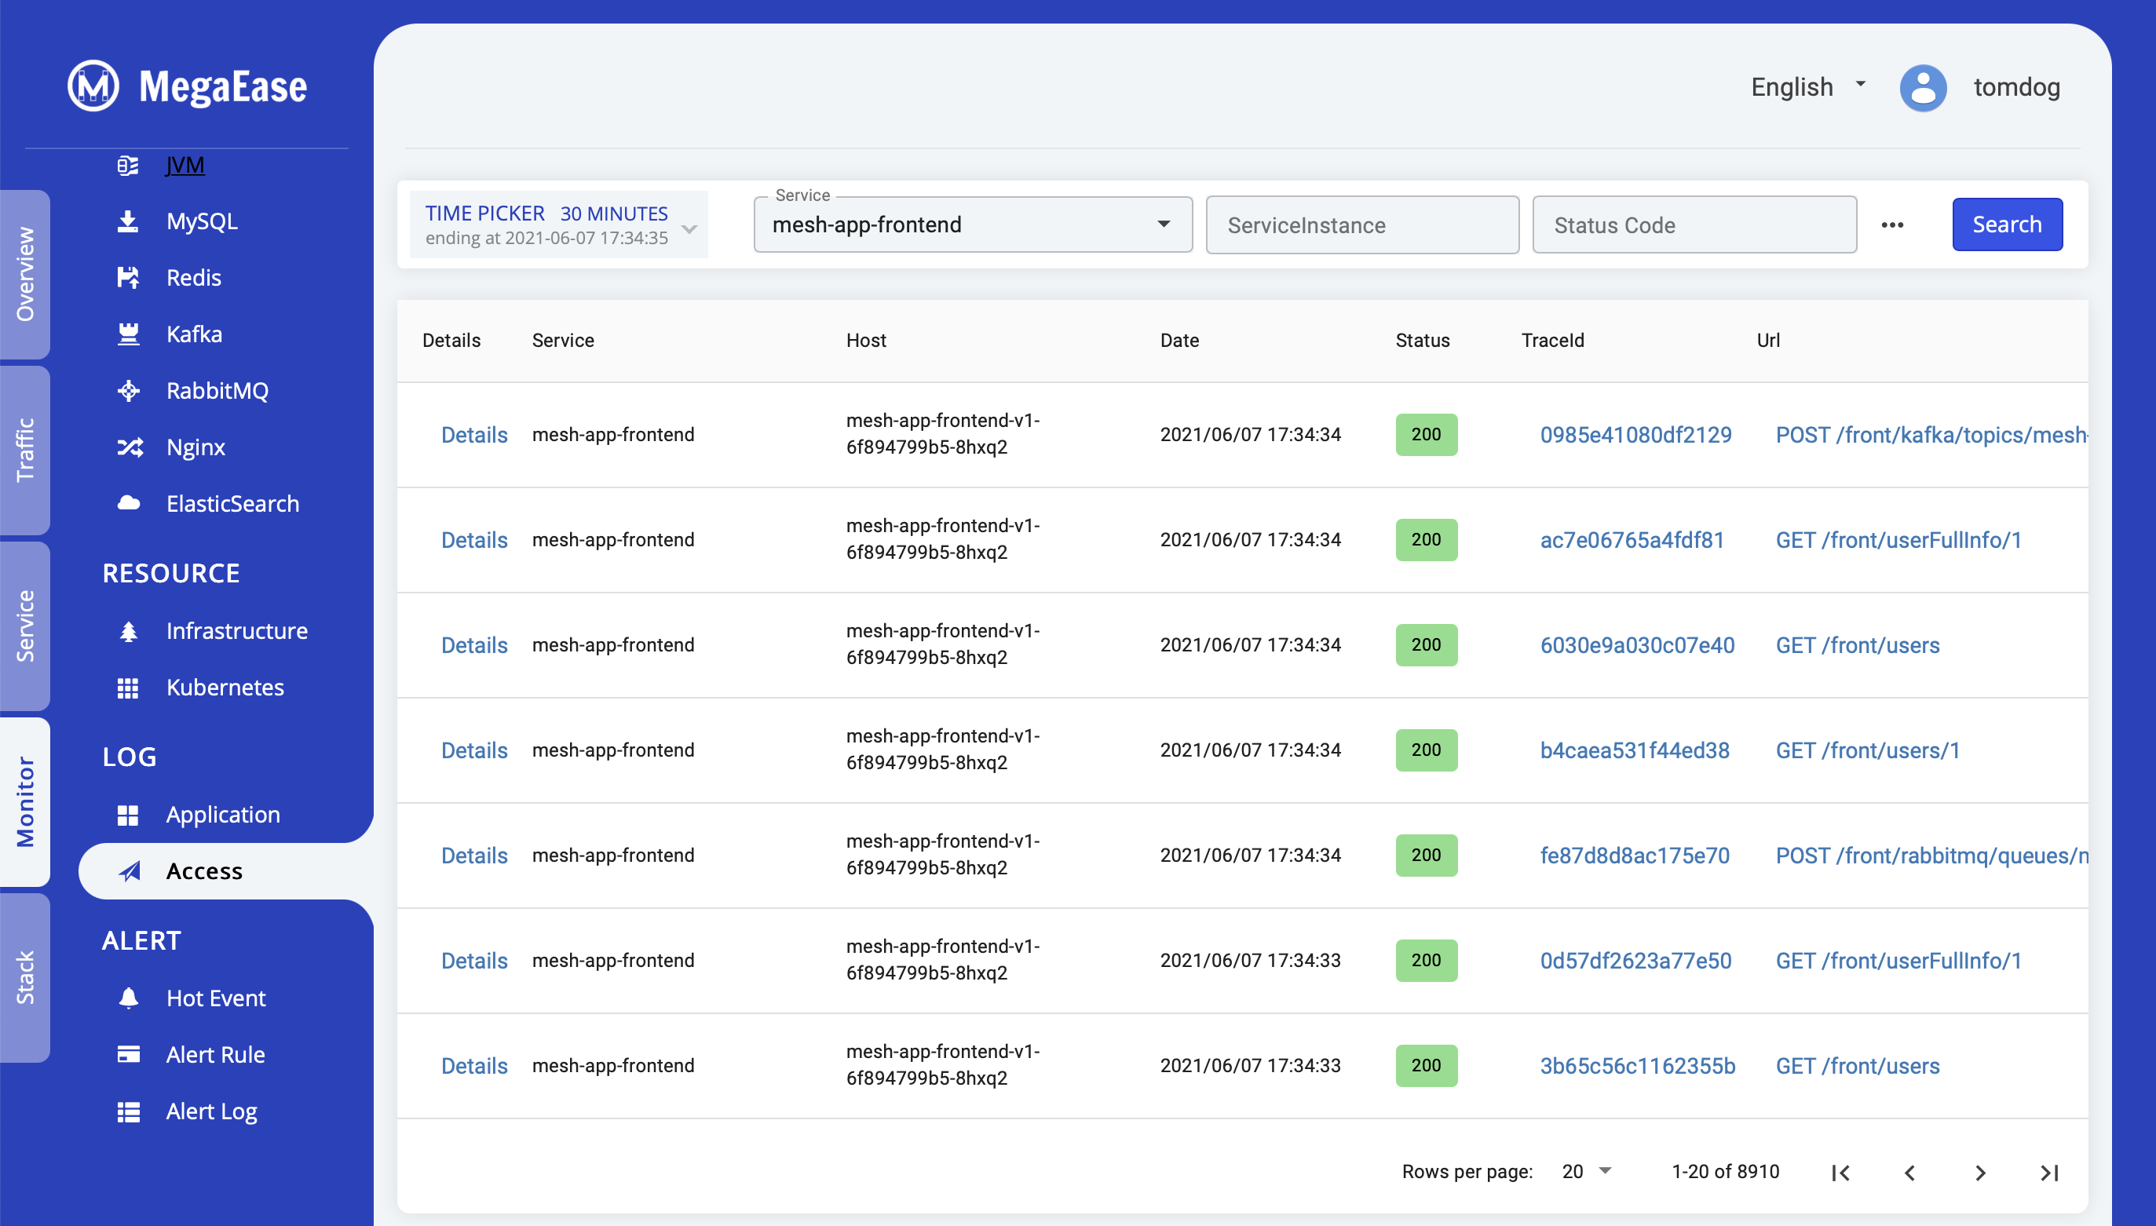
Task: Open trace ID 0d57df2623a77e50
Action: point(1635,961)
